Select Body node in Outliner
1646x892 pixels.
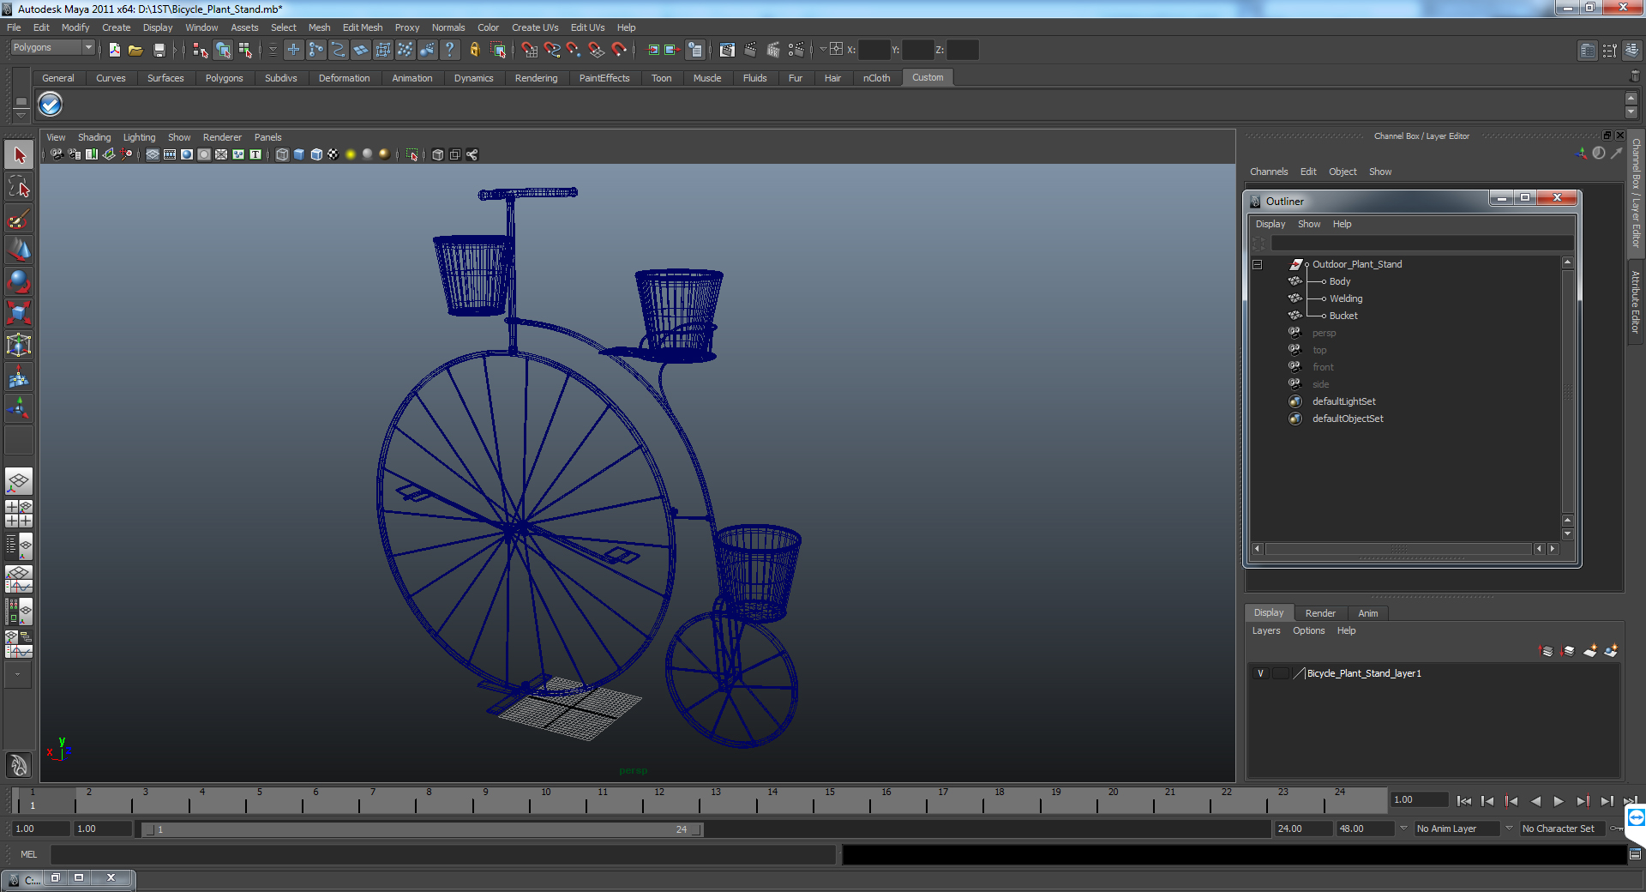1340,281
